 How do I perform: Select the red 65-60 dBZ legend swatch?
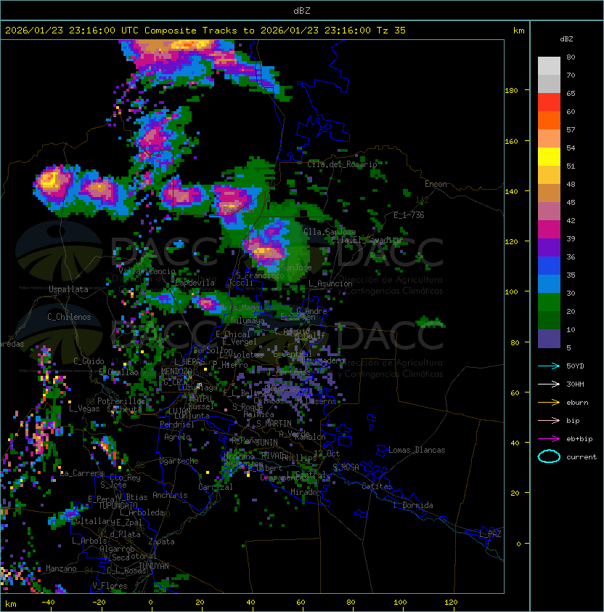(x=549, y=102)
